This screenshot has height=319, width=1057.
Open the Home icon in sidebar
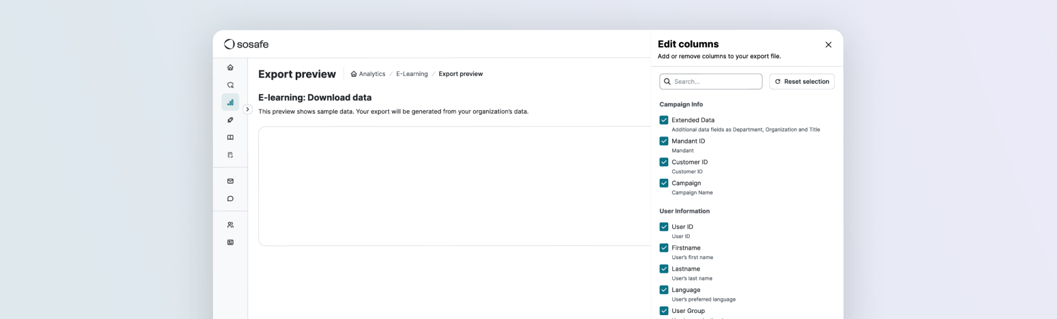[x=230, y=68]
